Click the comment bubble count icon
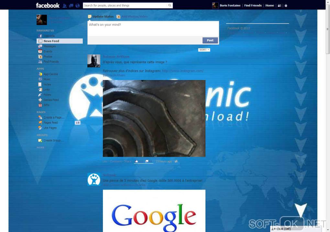Image resolution: width=330 pixels, height=232 pixels. click(147, 161)
